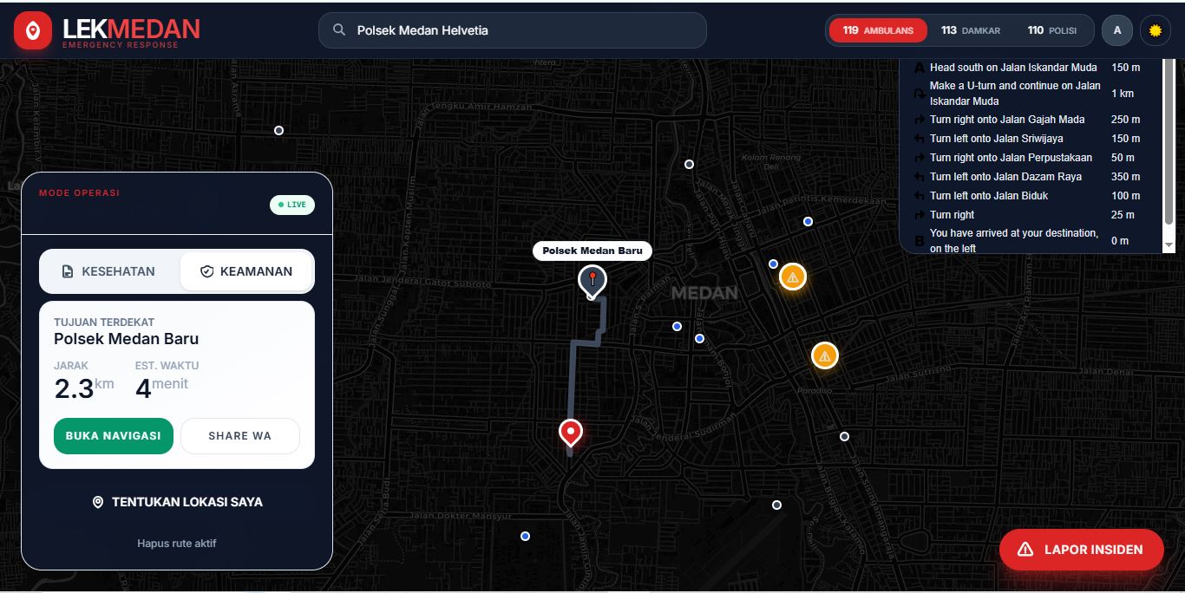Select the 113 Damkar option
Image resolution: width=1185 pixels, height=593 pixels.
pyautogui.click(x=971, y=30)
